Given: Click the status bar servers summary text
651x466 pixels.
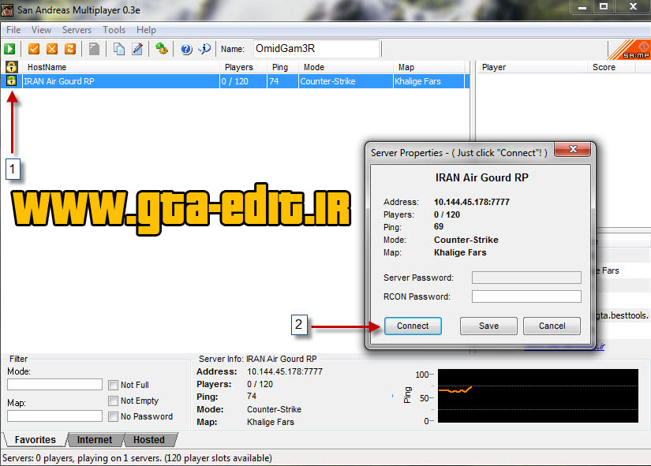Looking at the screenshot, I should click(137, 458).
